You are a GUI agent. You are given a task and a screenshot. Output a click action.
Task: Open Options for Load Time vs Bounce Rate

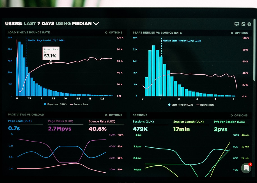pos(114,33)
